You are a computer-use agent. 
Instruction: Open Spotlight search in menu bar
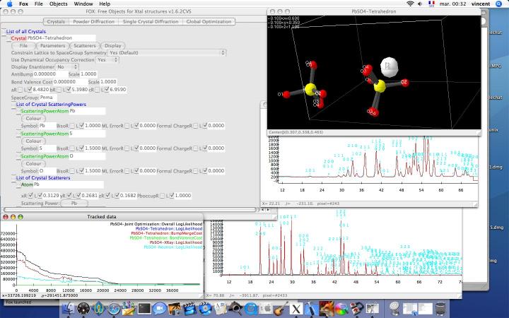[499, 4]
